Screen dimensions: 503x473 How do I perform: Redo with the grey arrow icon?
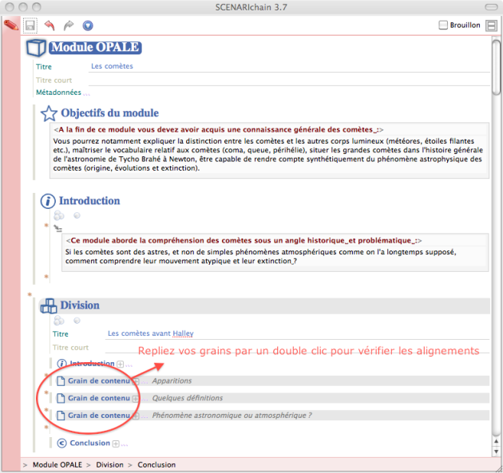69,26
